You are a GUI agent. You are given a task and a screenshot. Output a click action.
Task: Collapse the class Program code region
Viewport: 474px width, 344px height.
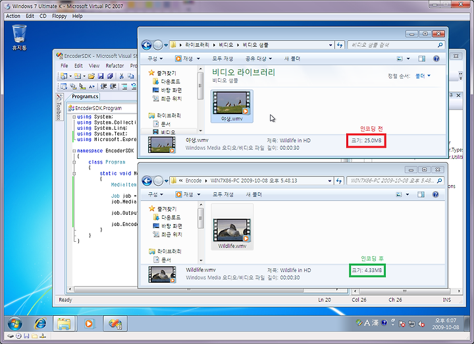click(x=74, y=162)
